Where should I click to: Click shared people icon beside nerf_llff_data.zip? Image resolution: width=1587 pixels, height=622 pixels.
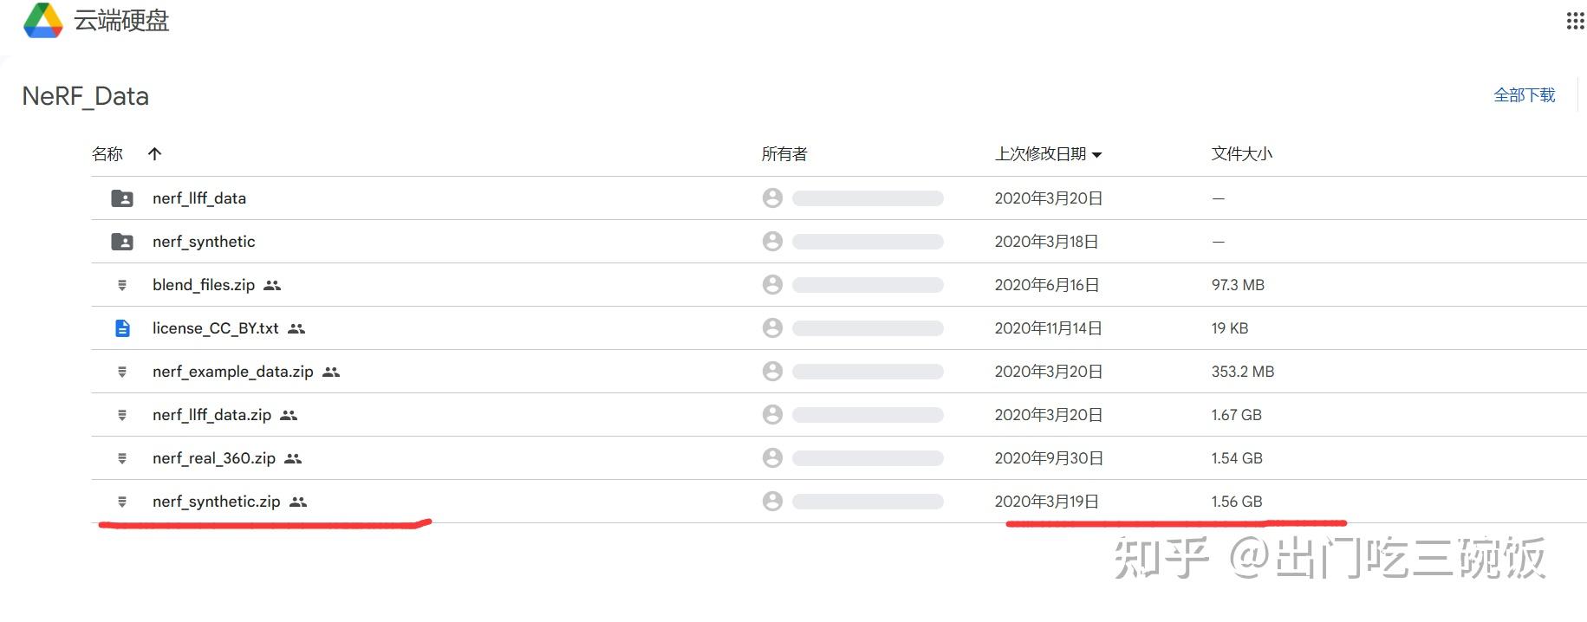click(289, 415)
